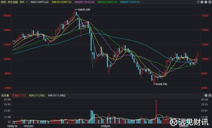The image size is (212, 128).
Task: Expand the MA indicator dropdown arrow
Action: [x=27, y=2]
